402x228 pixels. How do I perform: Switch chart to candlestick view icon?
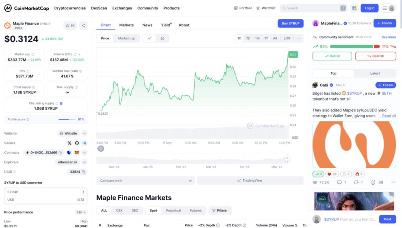(162, 39)
